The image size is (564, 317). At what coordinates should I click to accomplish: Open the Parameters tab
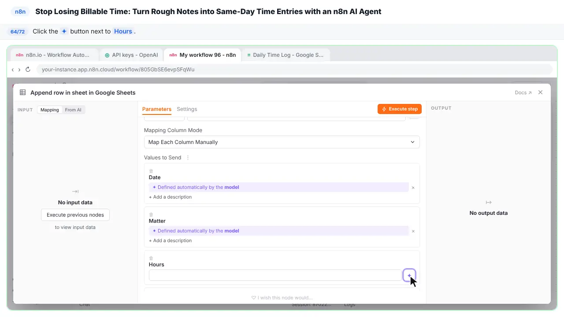[156, 109]
